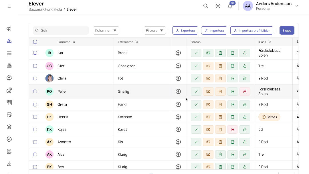Check the box for Pelle Gnällig
Image resolution: width=309 pixels, height=174 pixels.
tap(35, 91)
